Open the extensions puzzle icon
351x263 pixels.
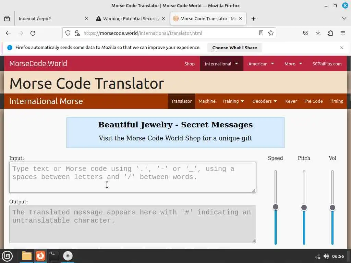[330, 33]
